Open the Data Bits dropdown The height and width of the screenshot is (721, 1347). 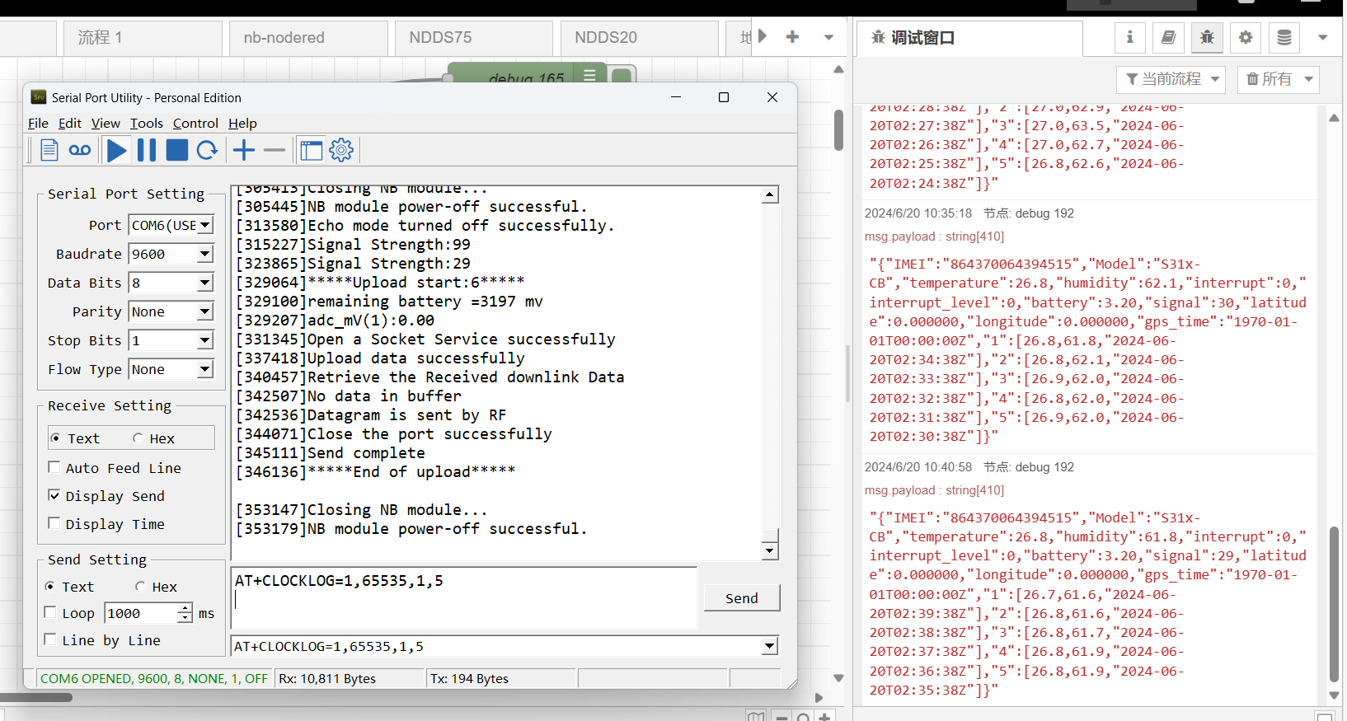click(205, 283)
